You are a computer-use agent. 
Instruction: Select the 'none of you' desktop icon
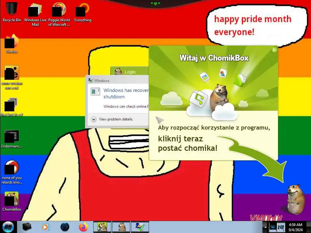click(12, 172)
